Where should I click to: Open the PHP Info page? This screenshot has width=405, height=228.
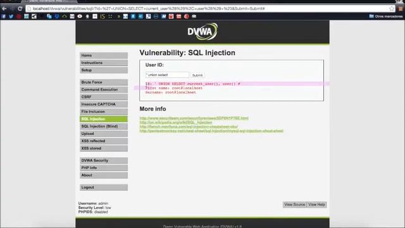pyautogui.click(x=104, y=168)
